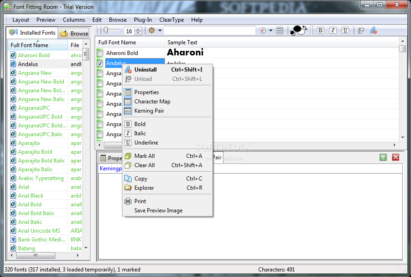Screen dimensions: 411x277
Task: Toggle Underline toolbar button
Action: coord(345,30)
